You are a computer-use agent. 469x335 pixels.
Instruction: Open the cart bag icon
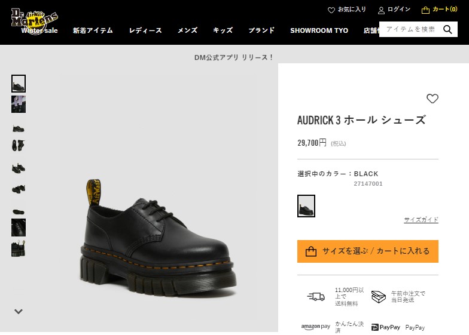(x=425, y=11)
